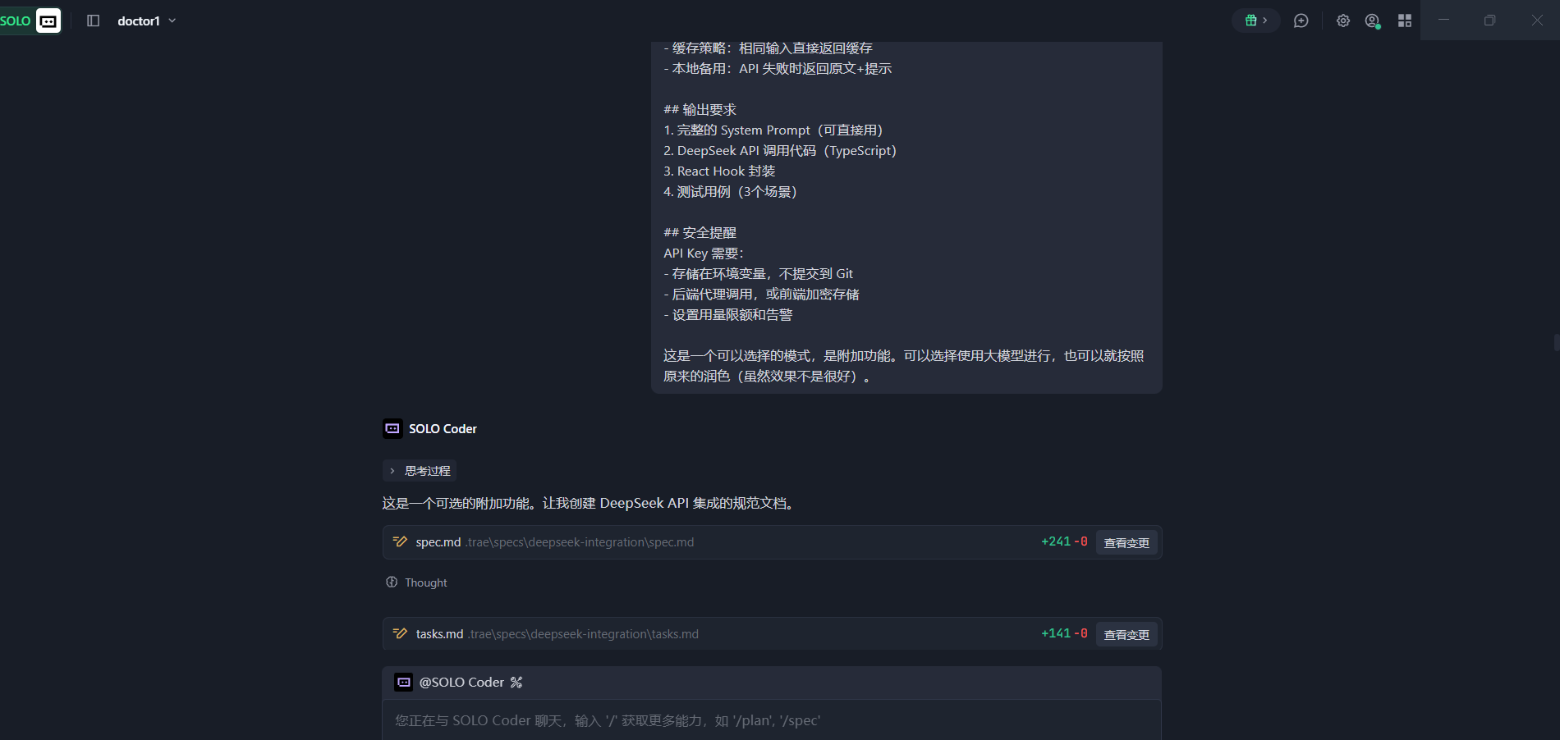
Task: Click the chat message input field
Action: [772, 720]
